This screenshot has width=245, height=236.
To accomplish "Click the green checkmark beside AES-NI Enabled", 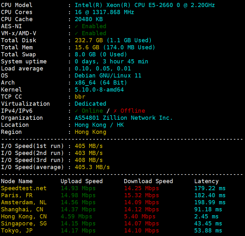I will point(76,26).
